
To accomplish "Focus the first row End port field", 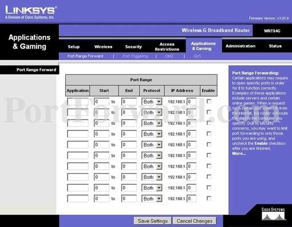I will click(129, 102).
